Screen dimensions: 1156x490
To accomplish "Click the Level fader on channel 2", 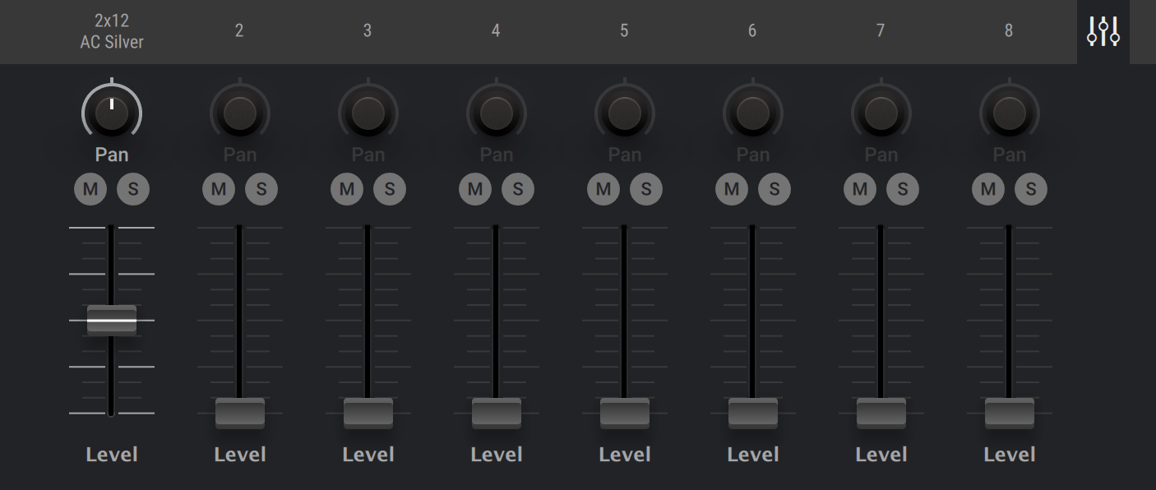I will [x=239, y=411].
